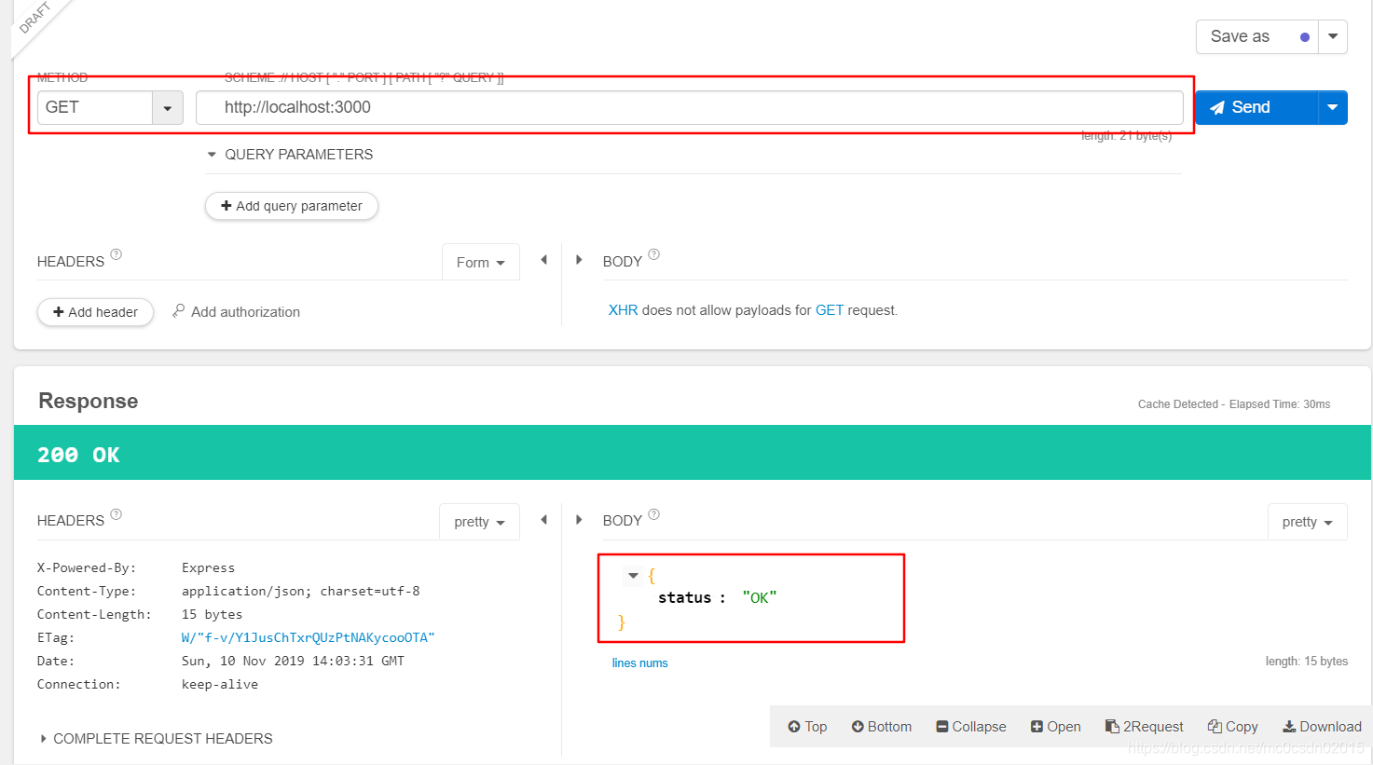Click the Date header value
This screenshot has height=765, width=1373.
(x=293, y=662)
